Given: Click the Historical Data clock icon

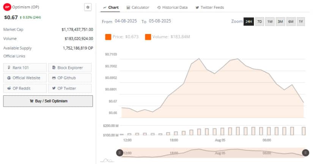Looking at the screenshot, I should point(159,8).
